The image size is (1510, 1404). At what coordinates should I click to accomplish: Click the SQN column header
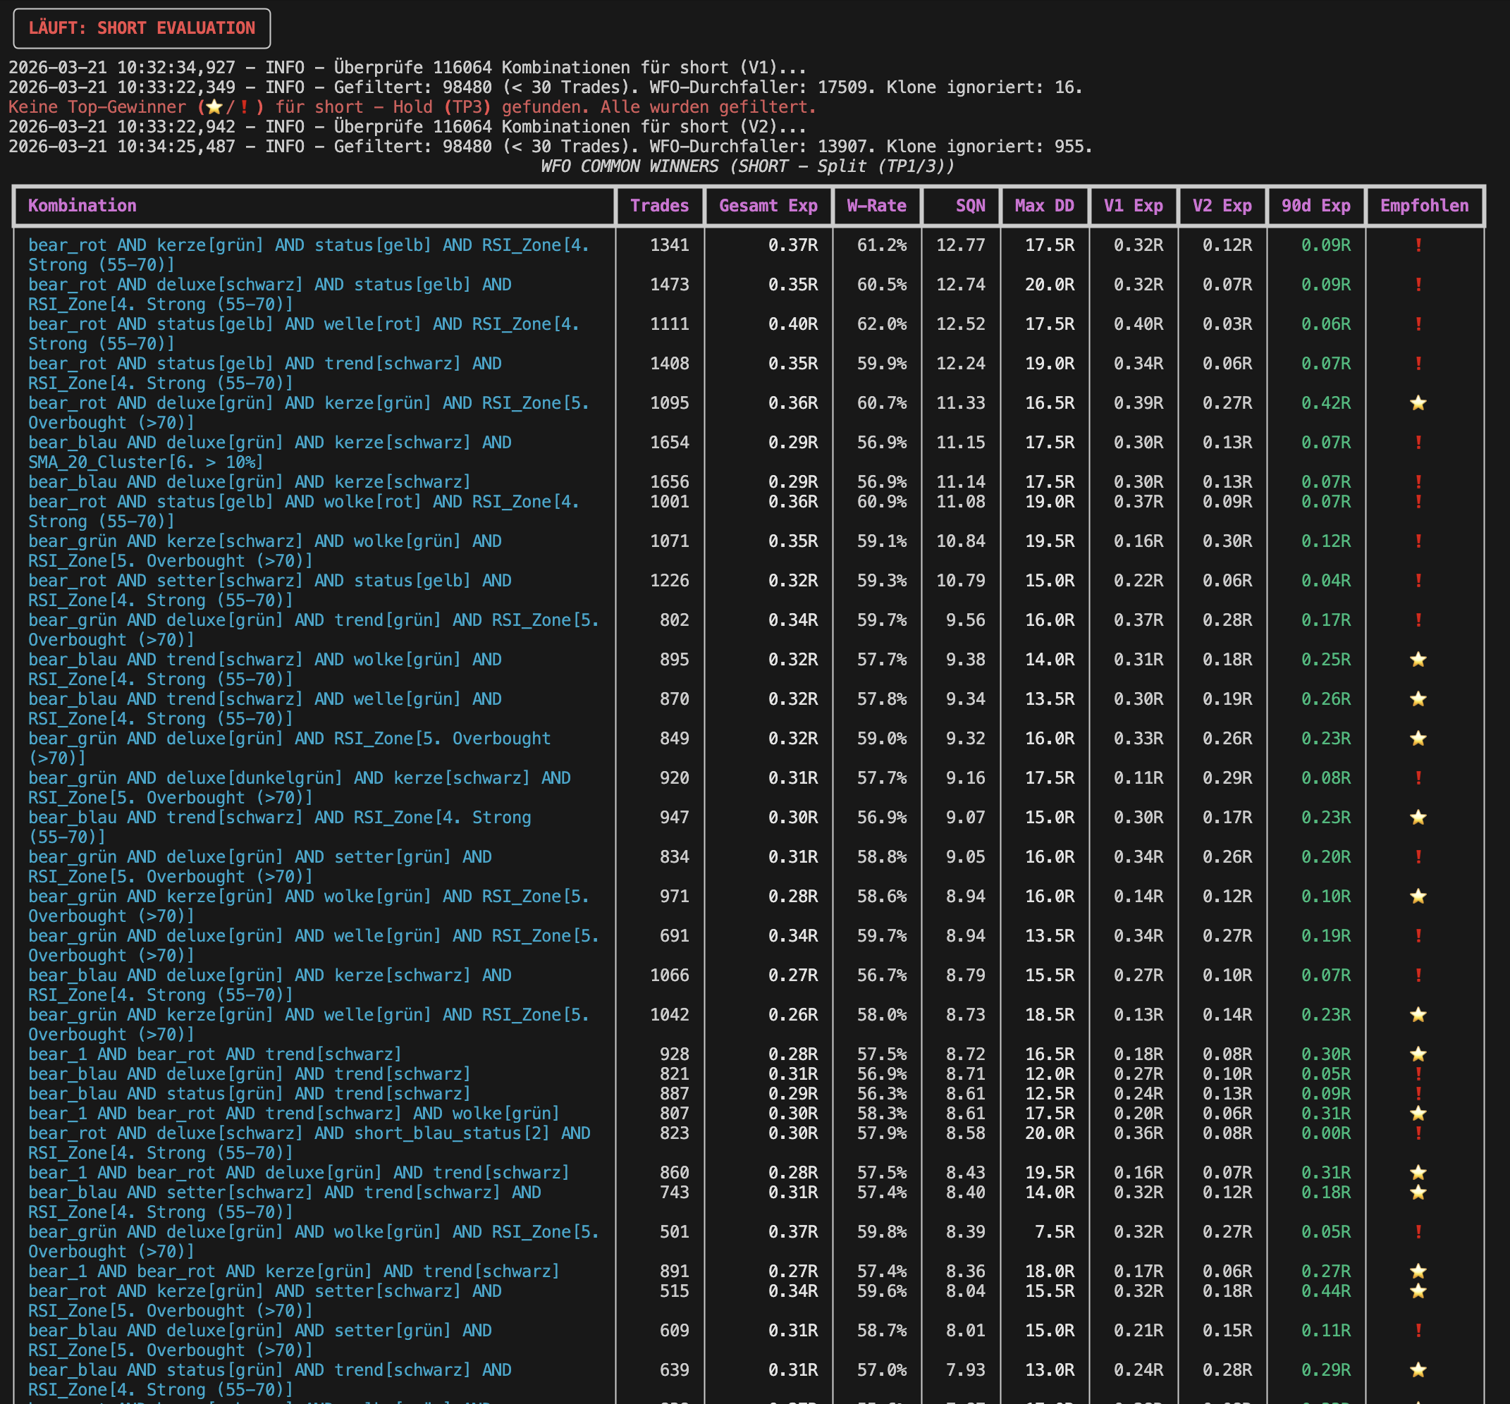pos(970,206)
